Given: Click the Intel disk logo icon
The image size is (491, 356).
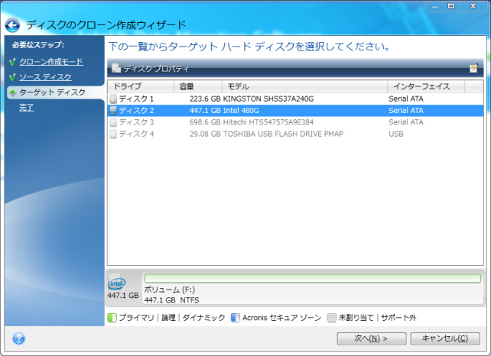Looking at the screenshot, I should [x=116, y=283].
